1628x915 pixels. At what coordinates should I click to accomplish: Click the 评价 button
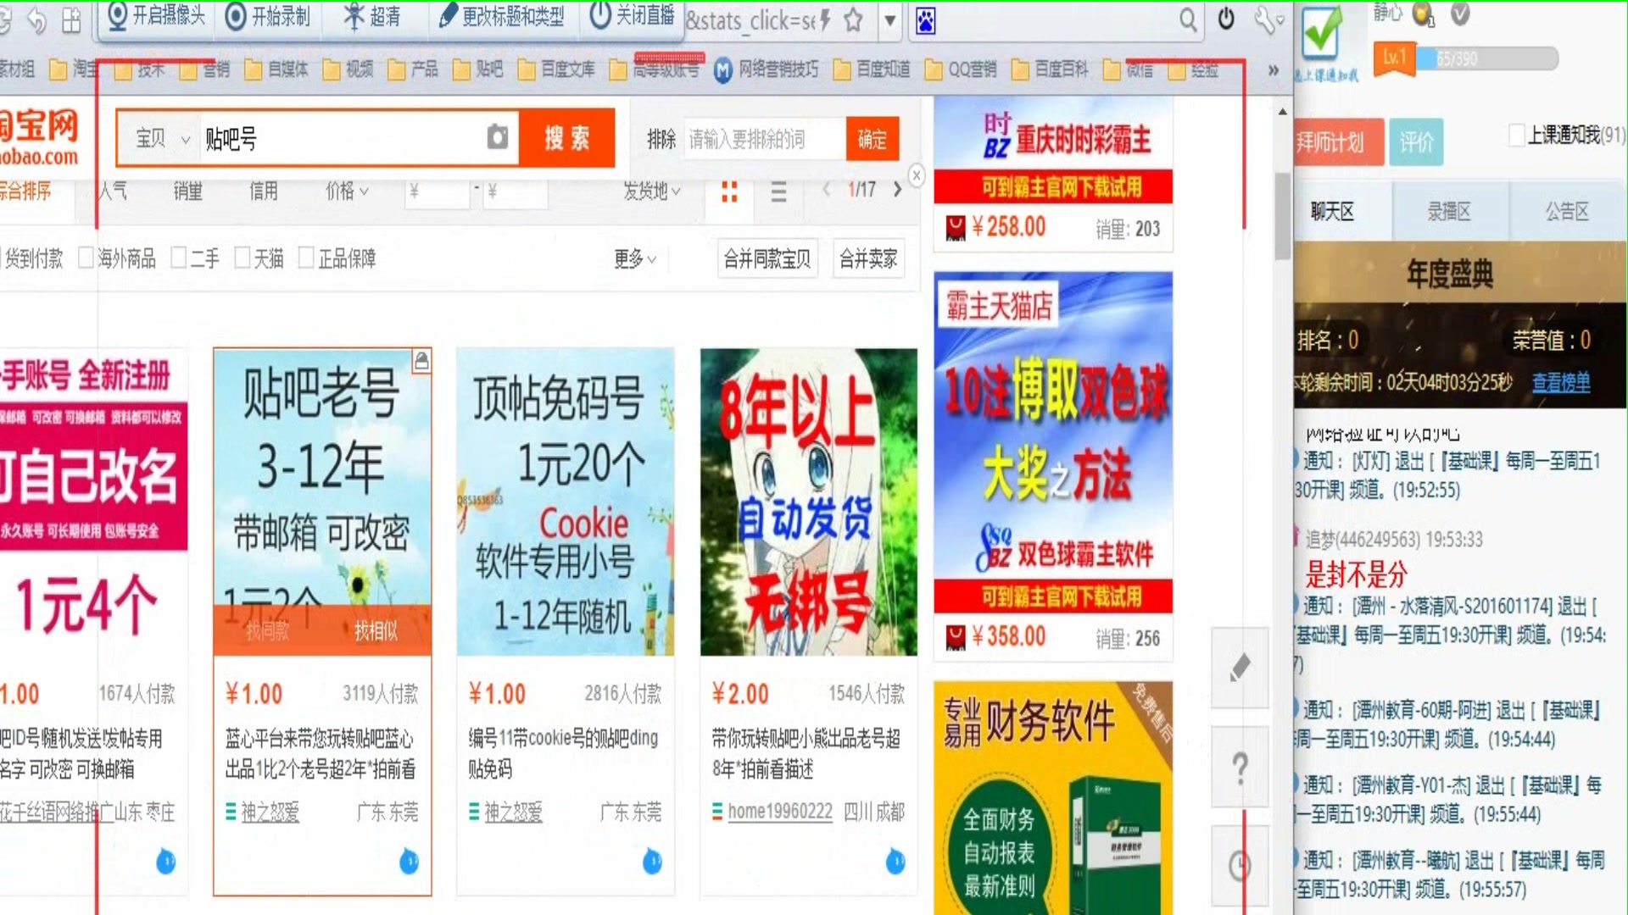(x=1416, y=141)
